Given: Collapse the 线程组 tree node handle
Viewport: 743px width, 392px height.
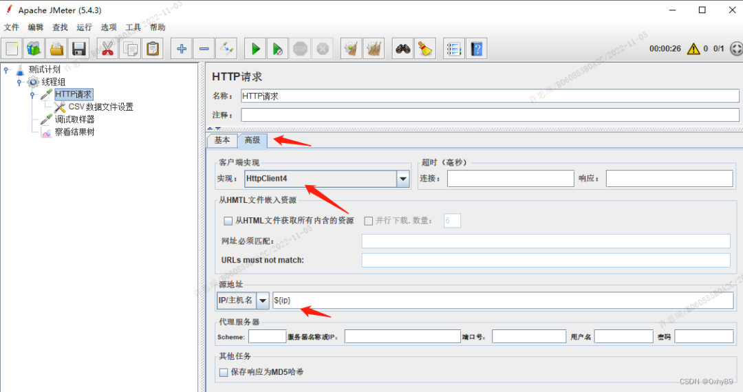Looking at the screenshot, I should [19, 83].
